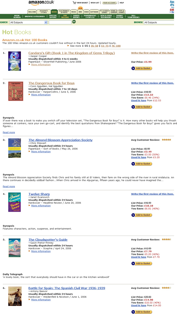Switch to the Music tab
This screenshot has width=177, height=314.
[74, 12]
